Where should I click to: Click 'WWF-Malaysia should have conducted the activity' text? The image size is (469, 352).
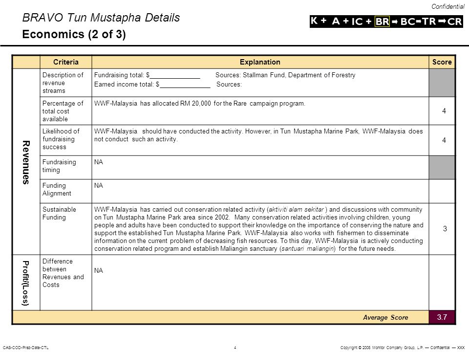tap(258, 135)
